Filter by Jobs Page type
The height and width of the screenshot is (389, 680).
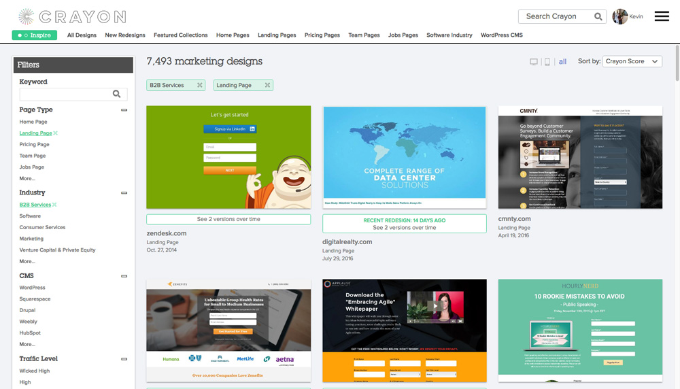[32, 167]
